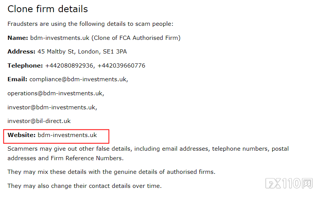Click the phone number +442080892936
This screenshot has width=323, height=197.
click(69, 66)
